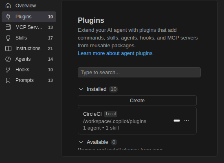
Task: Switch to the Hooks section
Action: click(x=29, y=70)
